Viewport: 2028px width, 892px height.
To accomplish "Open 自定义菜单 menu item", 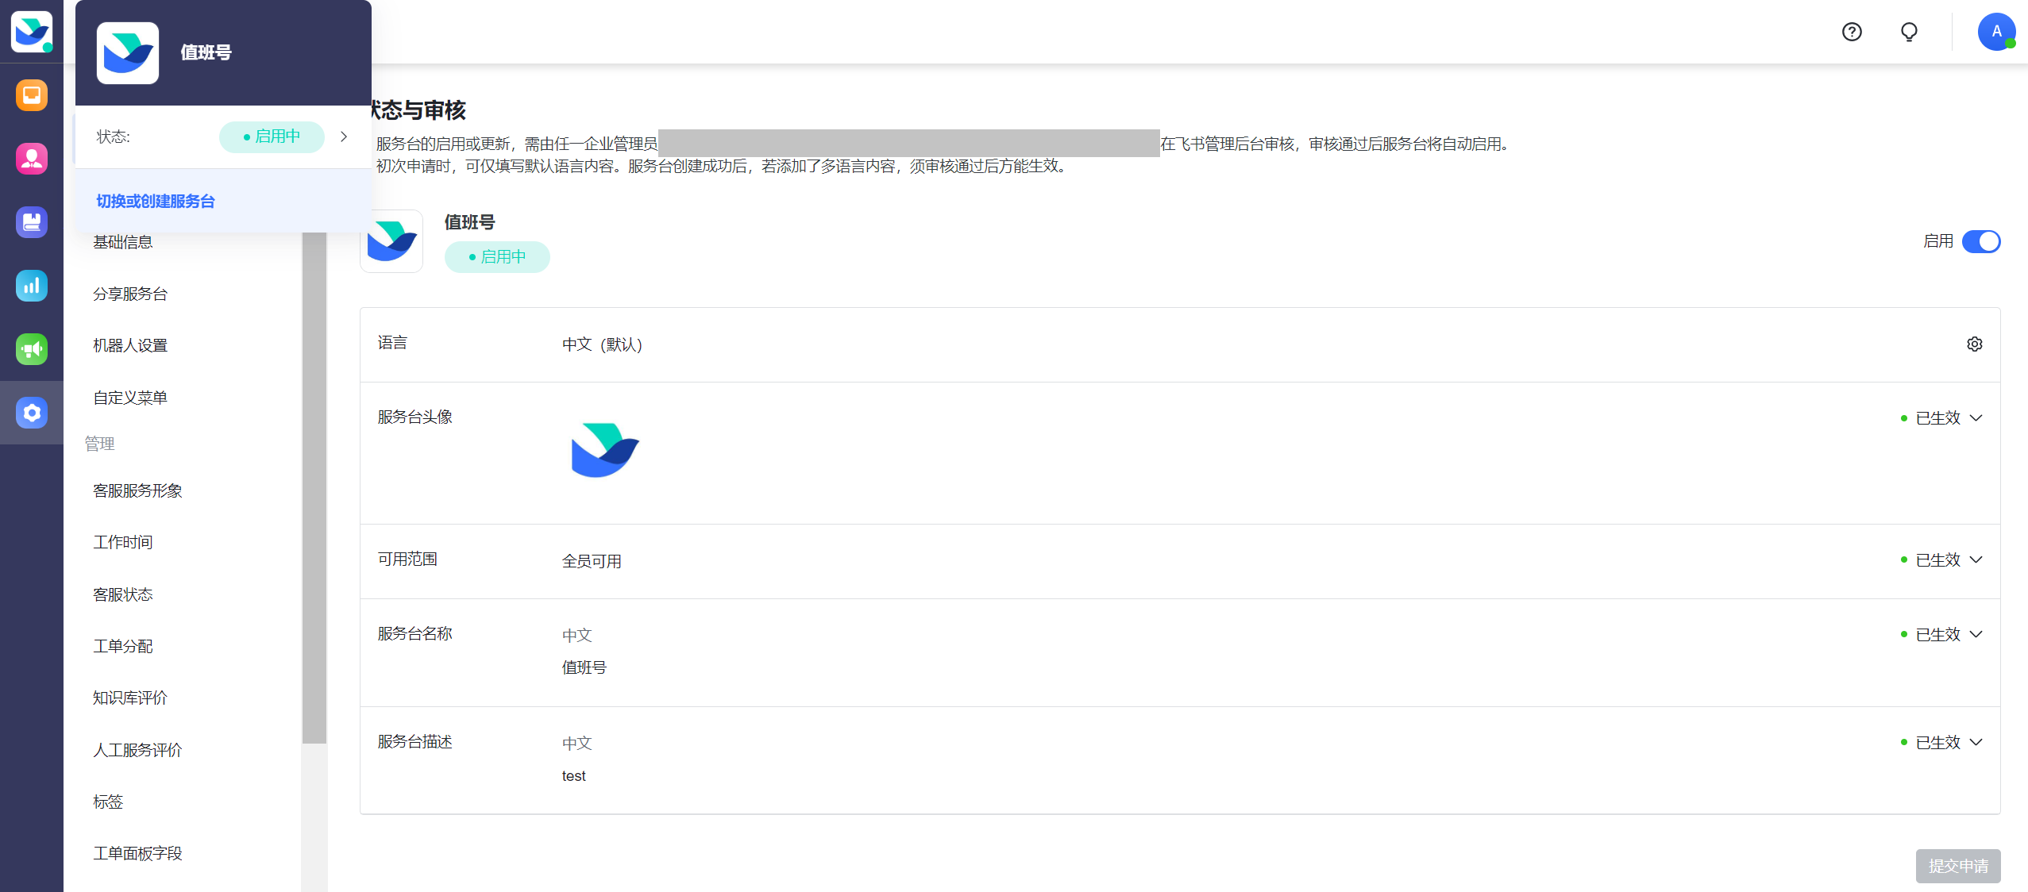I will [130, 398].
